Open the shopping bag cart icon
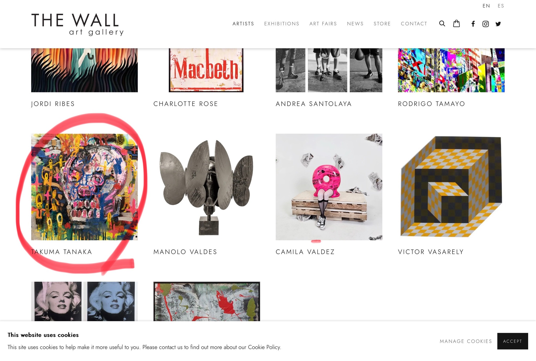The height and width of the screenshot is (361, 536). click(456, 24)
